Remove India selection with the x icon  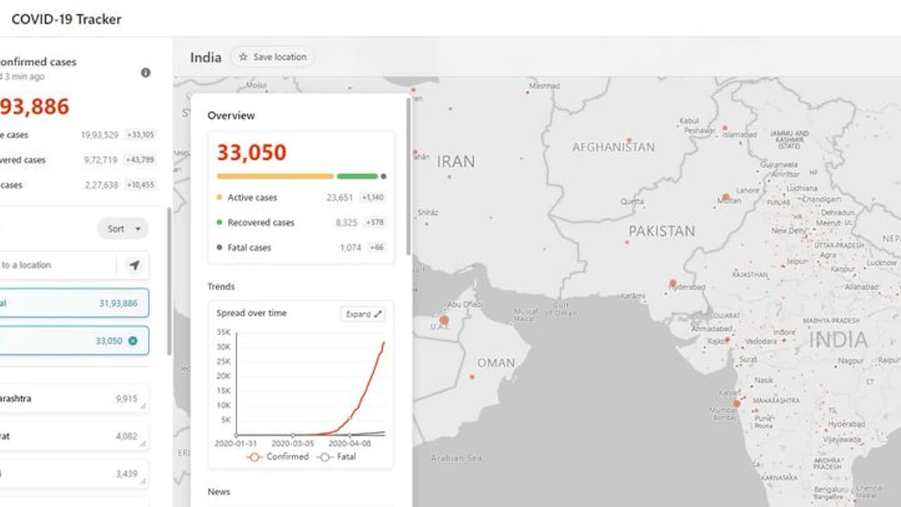tap(133, 341)
